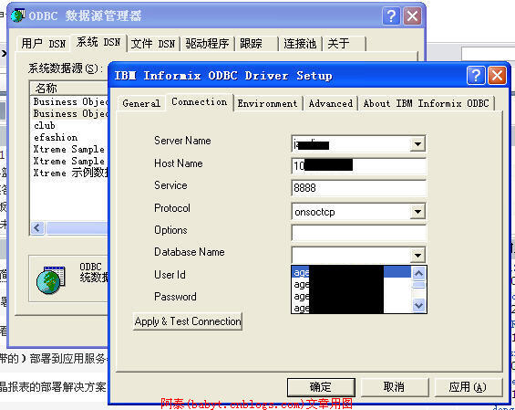This screenshot has width=515, height=410.
Task: Expand the Database Name dropdown arrow
Action: (x=417, y=255)
